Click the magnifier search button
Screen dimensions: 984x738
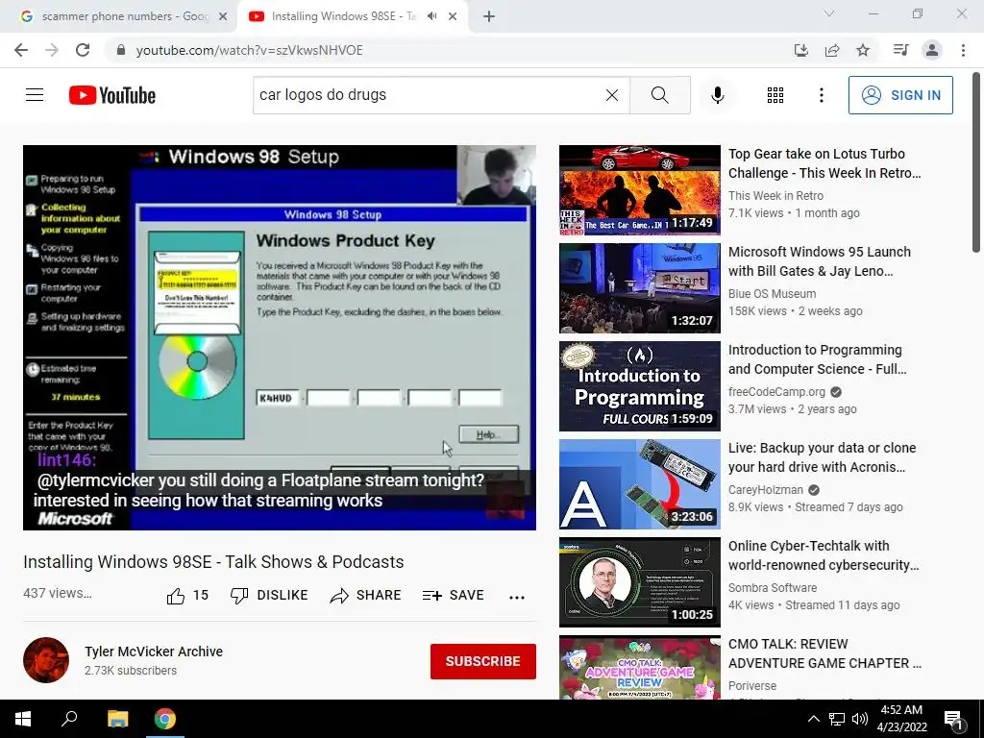click(659, 95)
